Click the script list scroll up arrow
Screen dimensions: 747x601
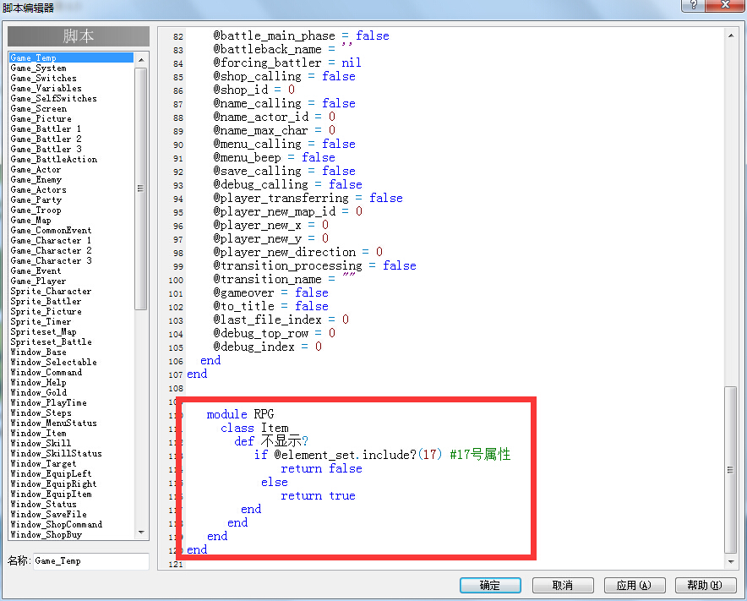[141, 59]
